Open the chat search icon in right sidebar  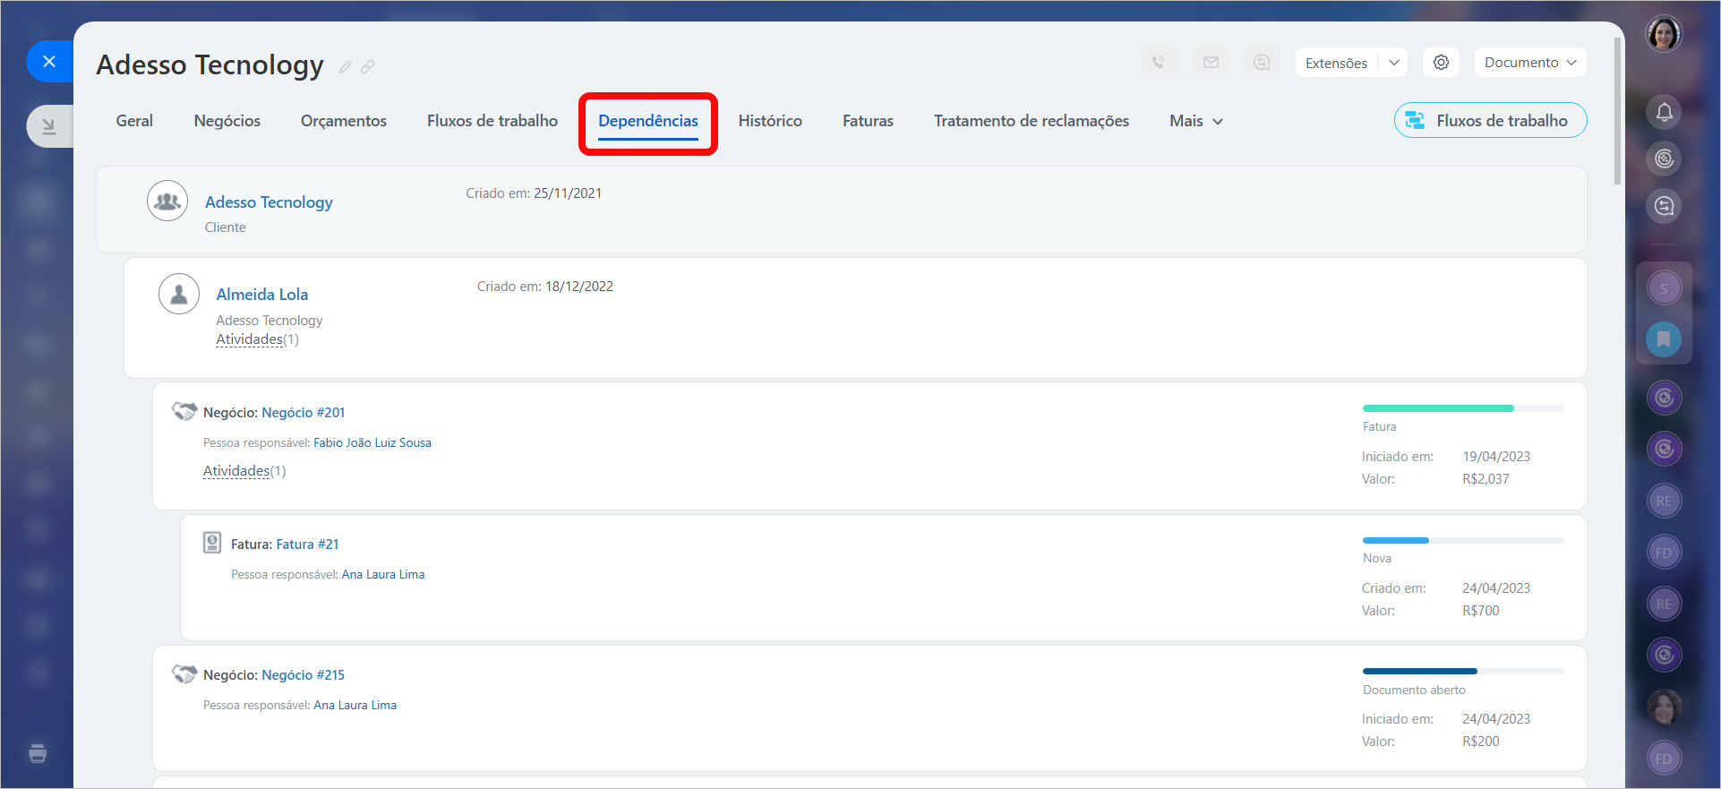pyautogui.click(x=1664, y=206)
